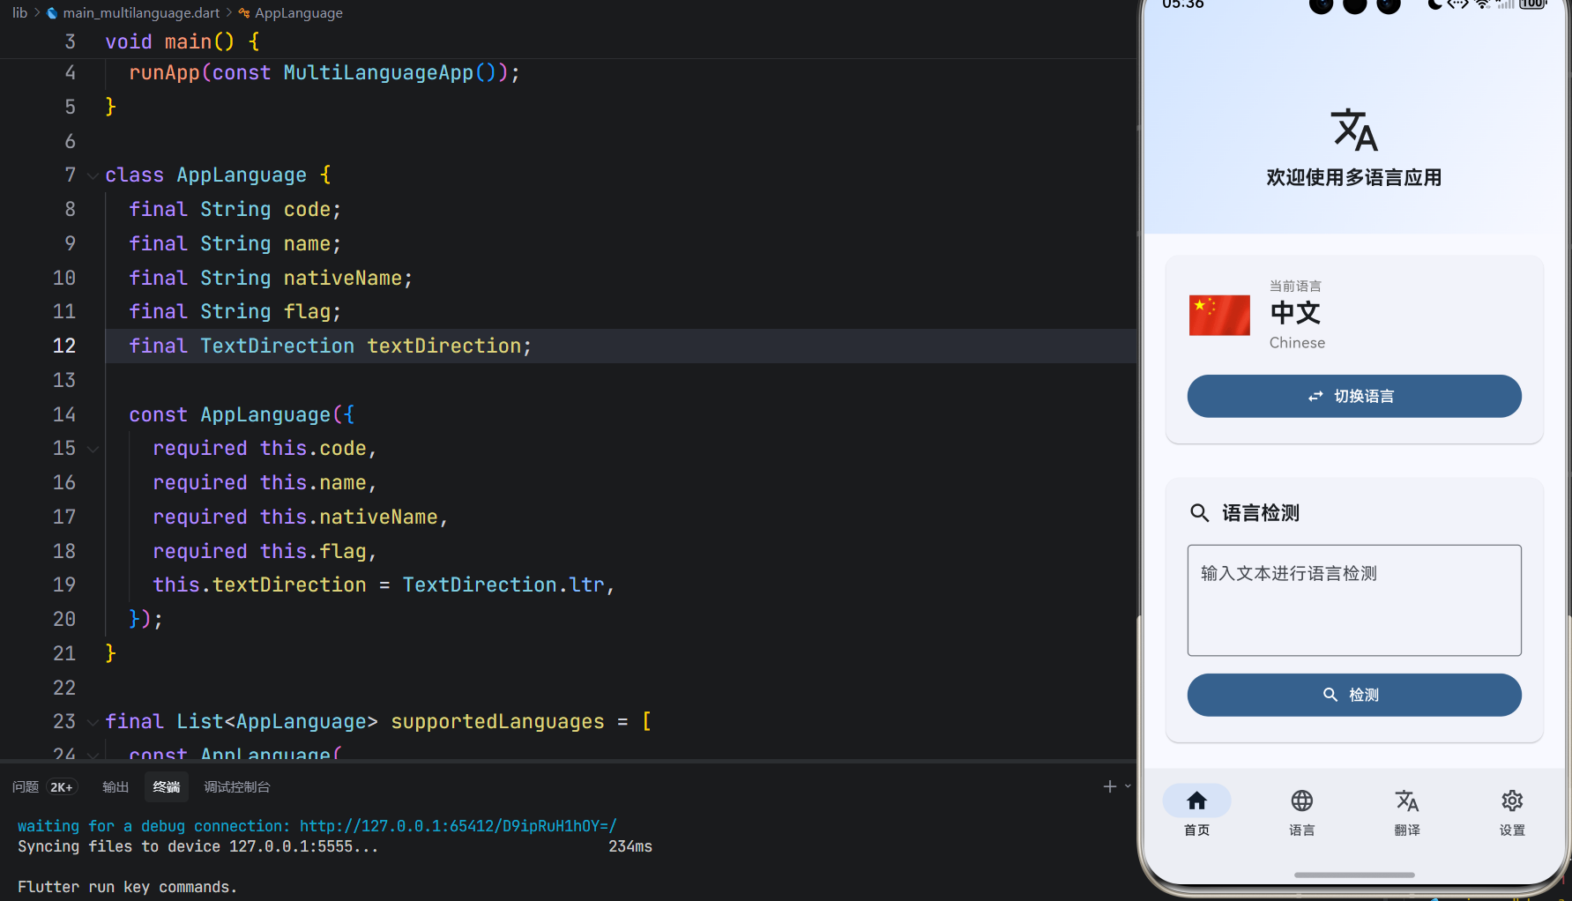Place cursor on 'MultiLanguageApp' in line 4
The height and width of the screenshot is (901, 1572).
tap(378, 72)
